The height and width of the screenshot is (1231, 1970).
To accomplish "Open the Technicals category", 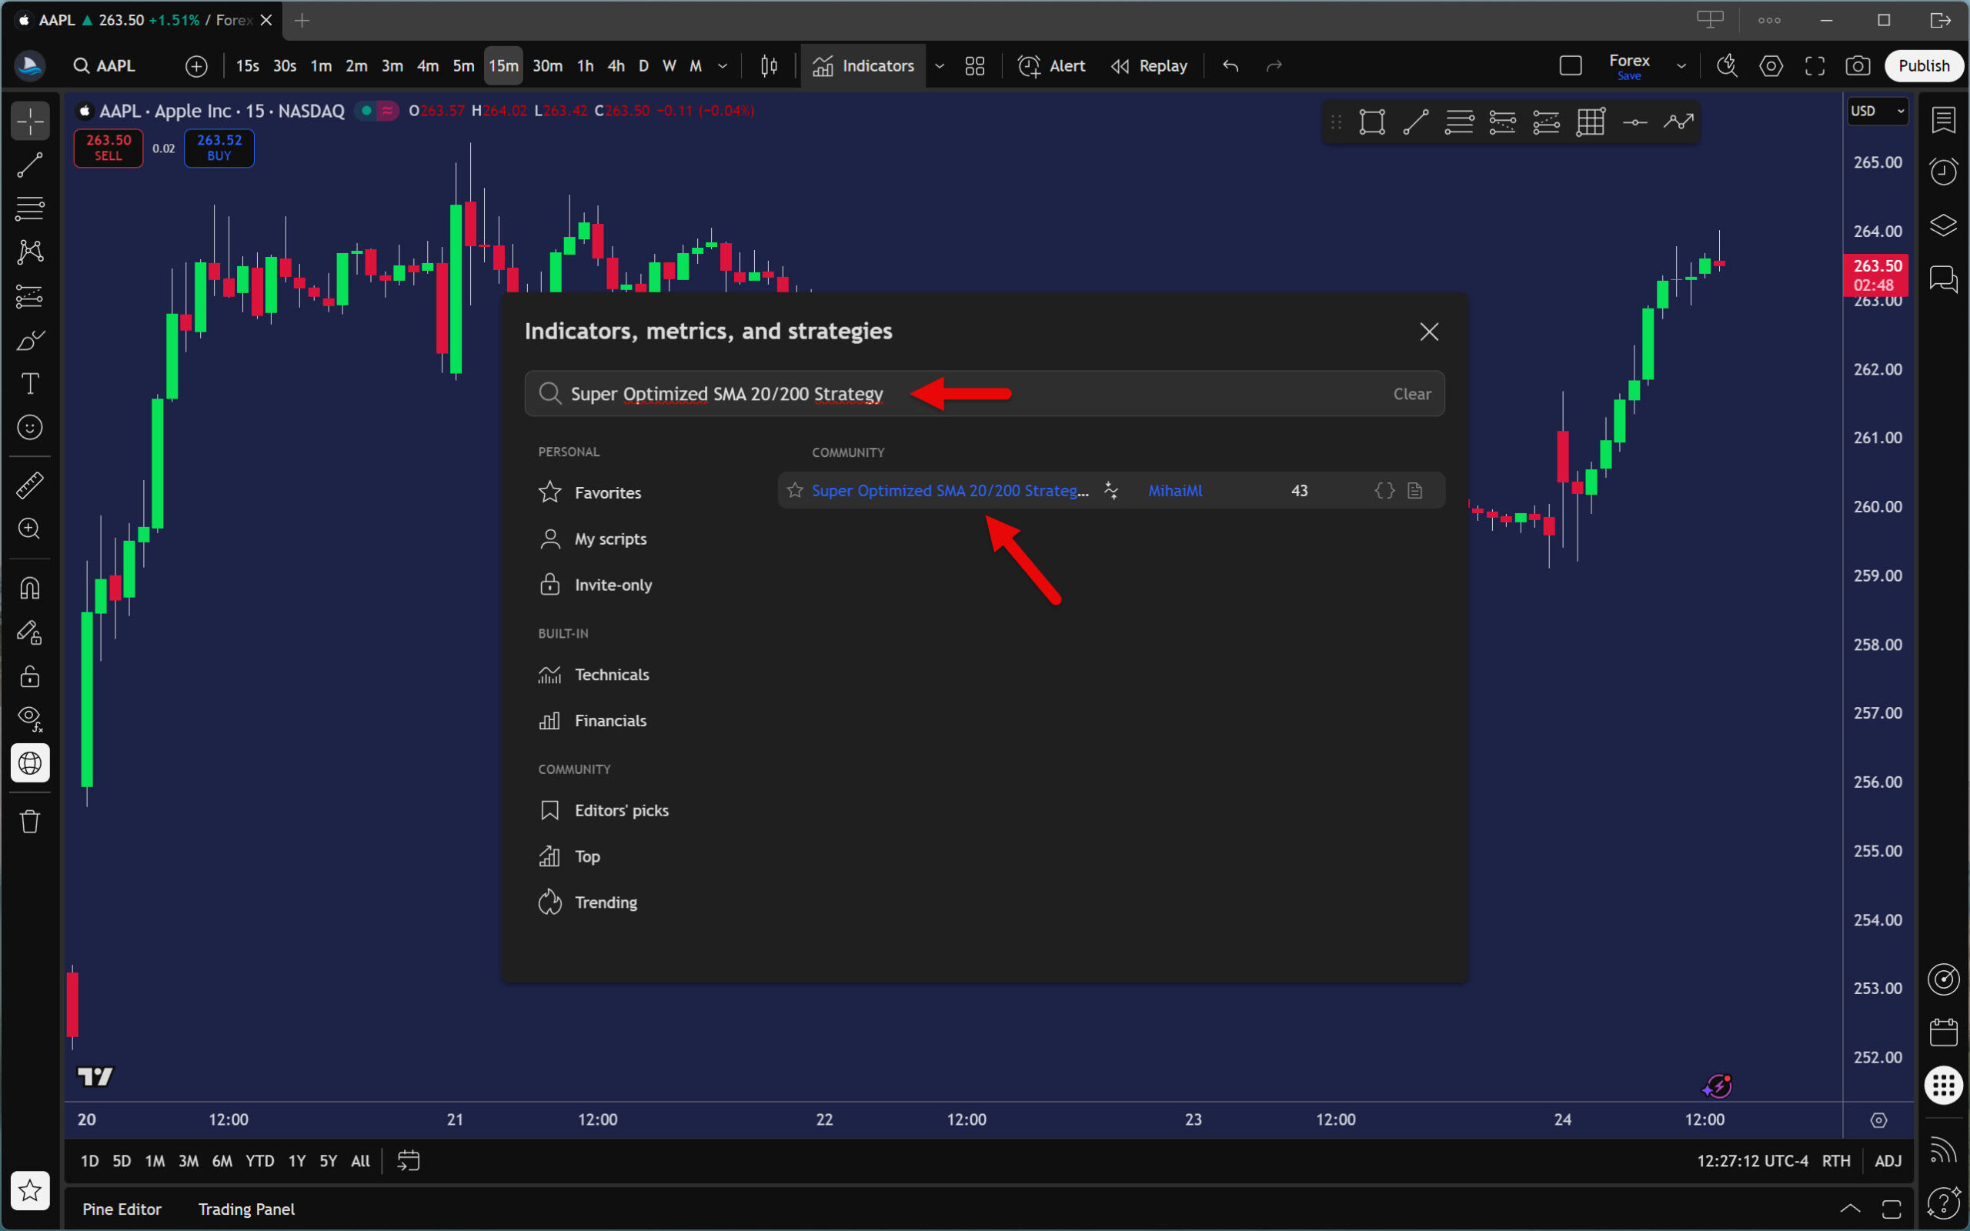I will click(x=611, y=675).
